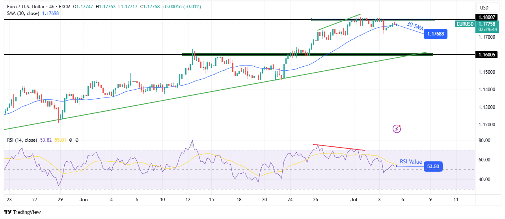The image size is (505, 219).
Task: Click the EURUSD price tag on axis
Action: click(x=465, y=24)
